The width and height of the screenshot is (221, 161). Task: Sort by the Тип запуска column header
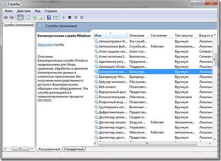[185, 35]
